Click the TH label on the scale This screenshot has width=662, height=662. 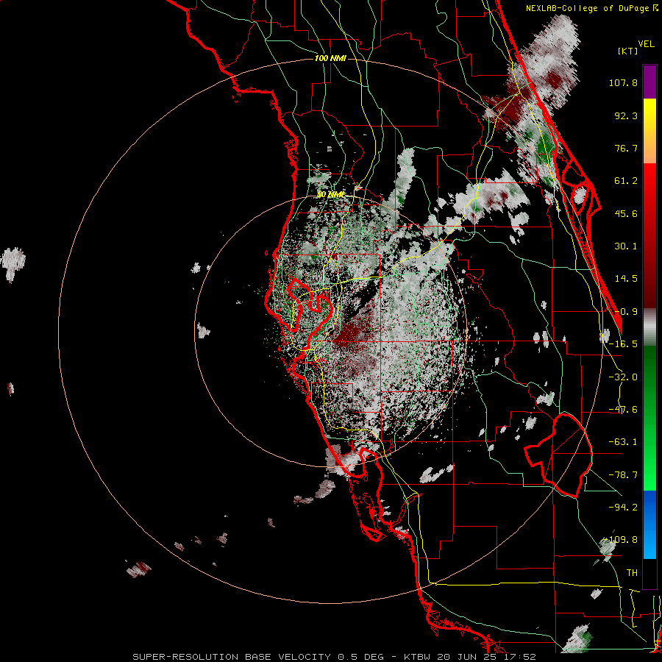click(x=632, y=573)
